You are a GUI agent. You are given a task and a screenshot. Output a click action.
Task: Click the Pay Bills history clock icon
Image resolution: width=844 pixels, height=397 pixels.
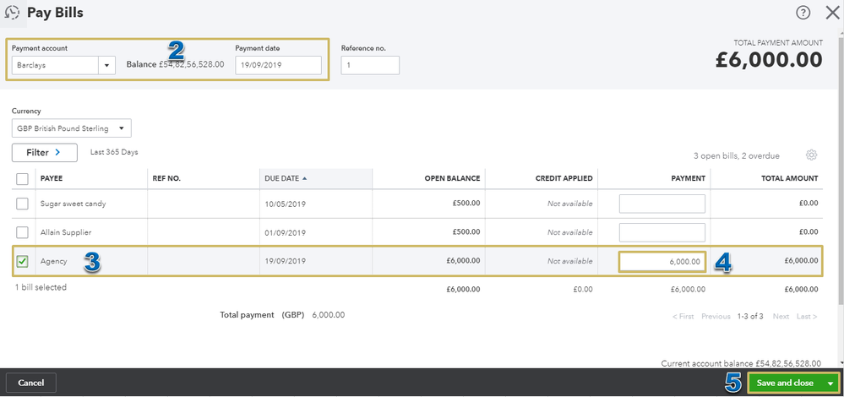12,13
